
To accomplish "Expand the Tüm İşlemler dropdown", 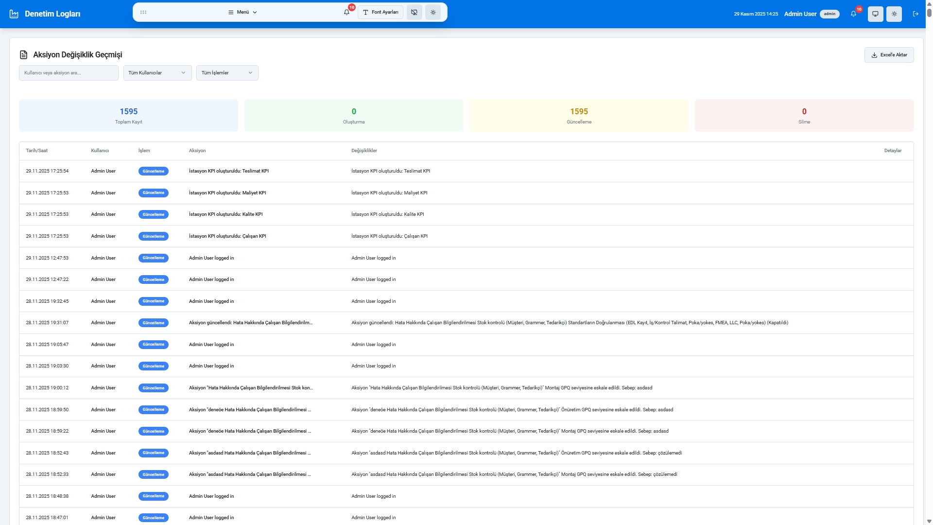I will pos(226,72).
